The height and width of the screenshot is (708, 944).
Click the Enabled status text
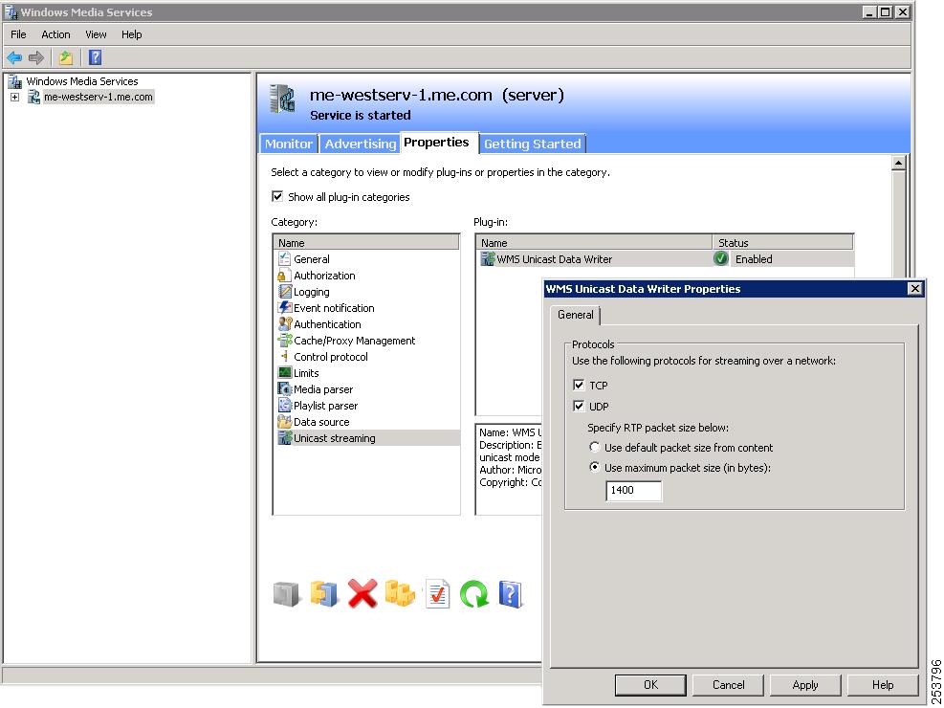point(754,259)
